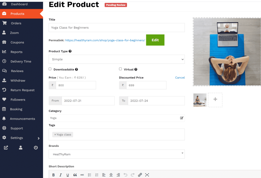
Task: Apply strikethrough in Short Description editor
Action: pyautogui.click(x=82, y=175)
